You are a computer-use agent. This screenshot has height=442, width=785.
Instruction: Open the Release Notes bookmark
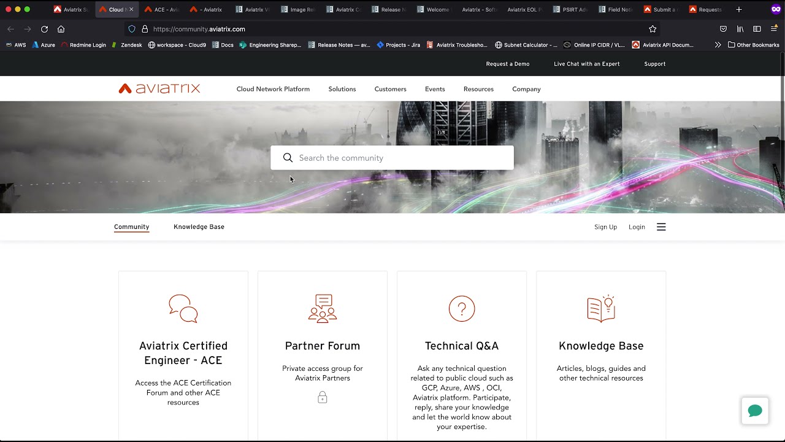(x=339, y=45)
